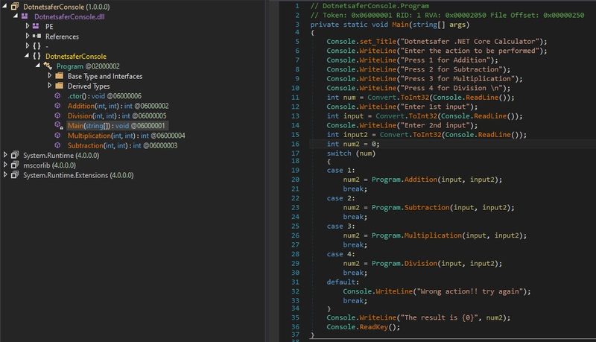Image resolution: width=596 pixels, height=342 pixels.
Task: Open Multiplication(int, int) in tree
Action: [x=127, y=136]
